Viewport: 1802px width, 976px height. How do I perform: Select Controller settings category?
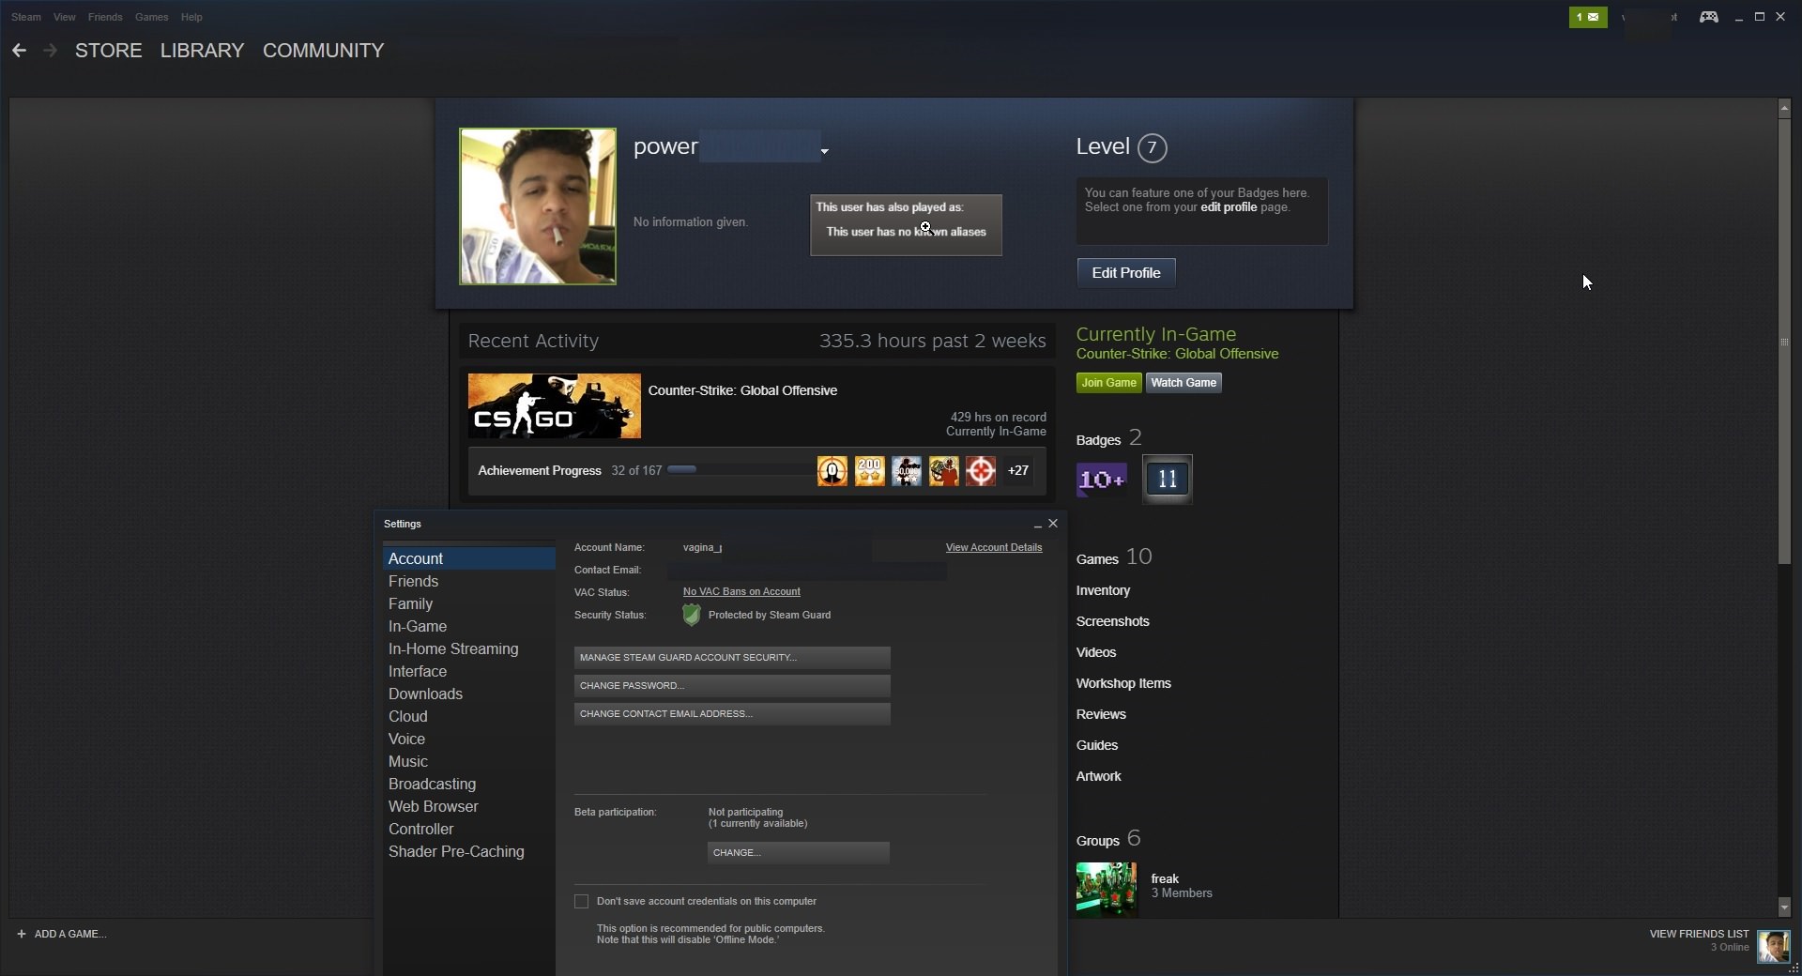[x=469, y=830]
